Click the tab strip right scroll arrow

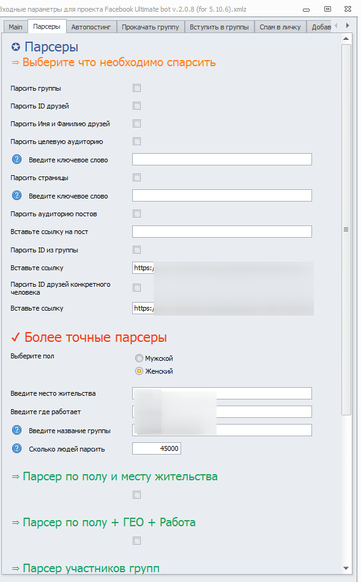click(348, 26)
